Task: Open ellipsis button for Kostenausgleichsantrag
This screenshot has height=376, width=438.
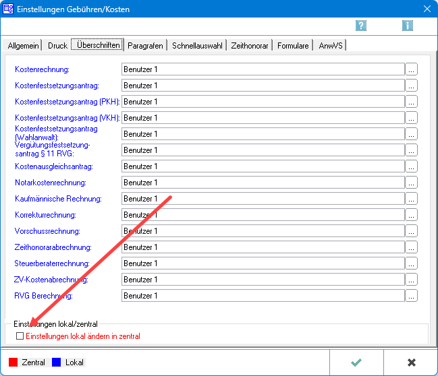Action: click(411, 166)
